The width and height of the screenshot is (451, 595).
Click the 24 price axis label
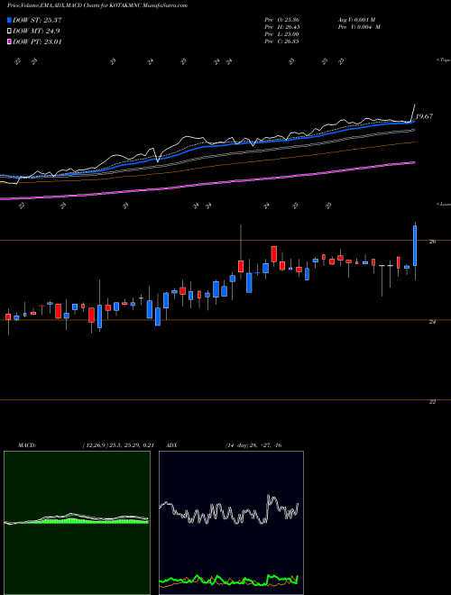(x=432, y=322)
